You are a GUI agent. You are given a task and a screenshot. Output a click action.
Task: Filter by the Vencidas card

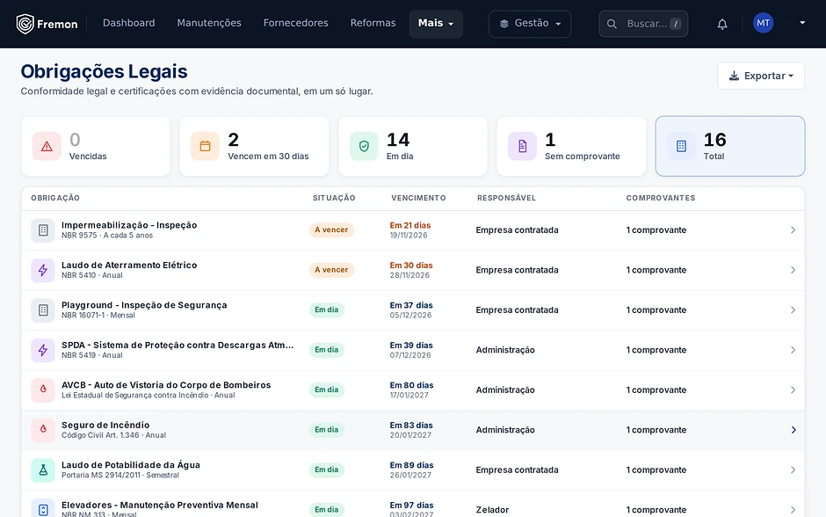[x=96, y=146]
